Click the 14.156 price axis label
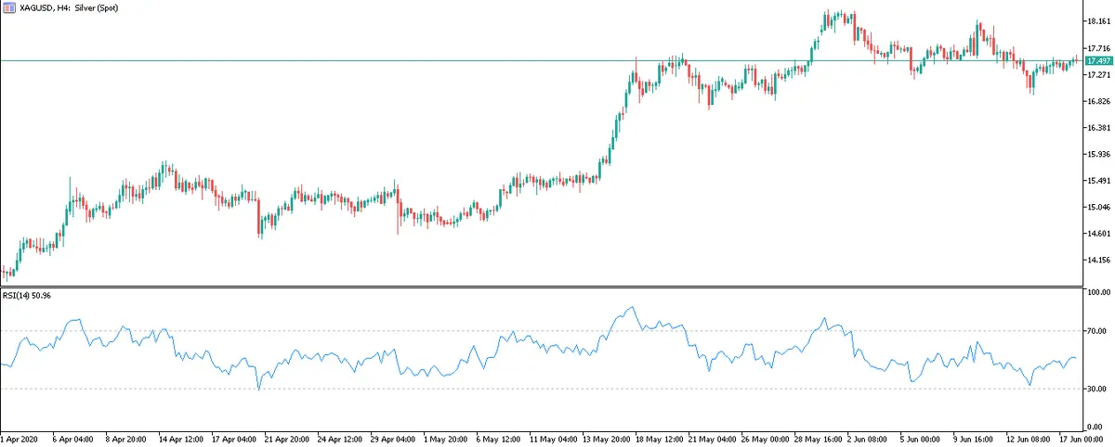1115x447 pixels. [x=1097, y=261]
